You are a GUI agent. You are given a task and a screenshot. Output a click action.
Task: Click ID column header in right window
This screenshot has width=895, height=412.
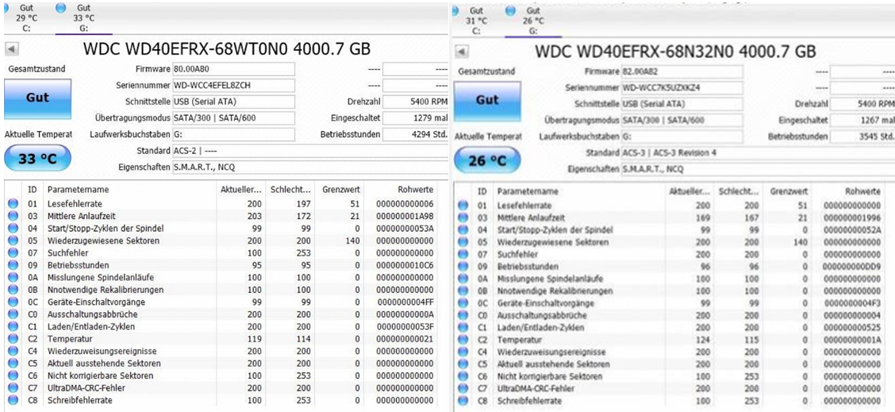482,191
